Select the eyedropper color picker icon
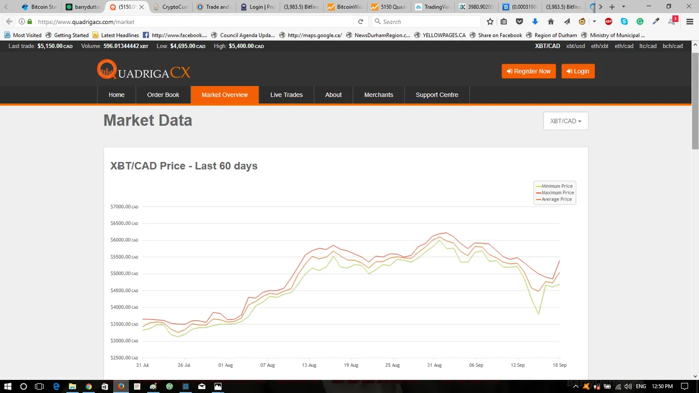 pos(656,22)
